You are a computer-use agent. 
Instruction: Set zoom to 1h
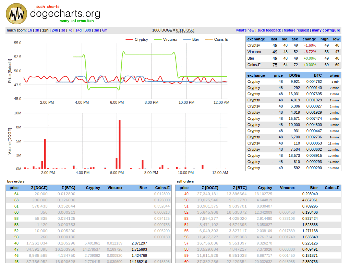coord(30,30)
